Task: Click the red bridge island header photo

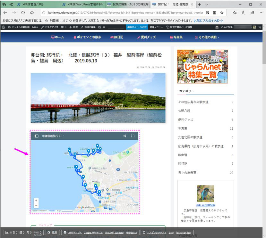Action: click(x=98, y=98)
